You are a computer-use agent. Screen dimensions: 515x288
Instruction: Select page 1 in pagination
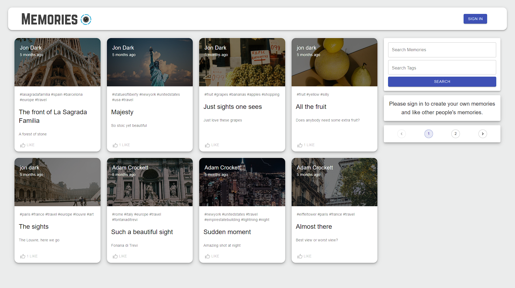point(428,134)
